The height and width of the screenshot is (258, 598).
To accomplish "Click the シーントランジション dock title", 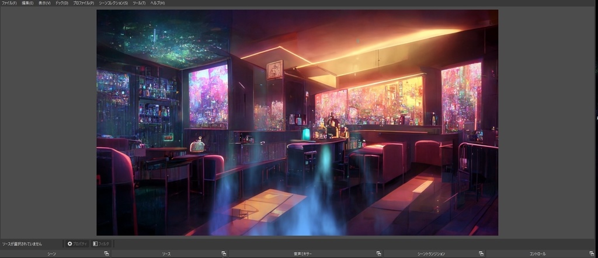I will point(431,254).
